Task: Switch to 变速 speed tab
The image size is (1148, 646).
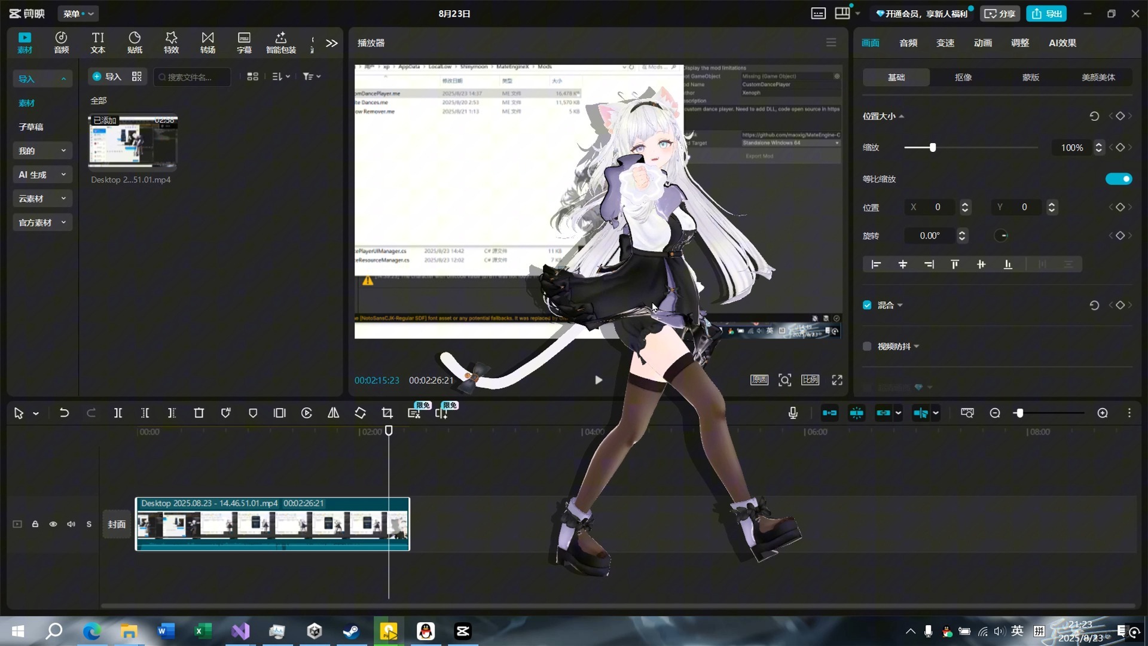Action: [945, 42]
